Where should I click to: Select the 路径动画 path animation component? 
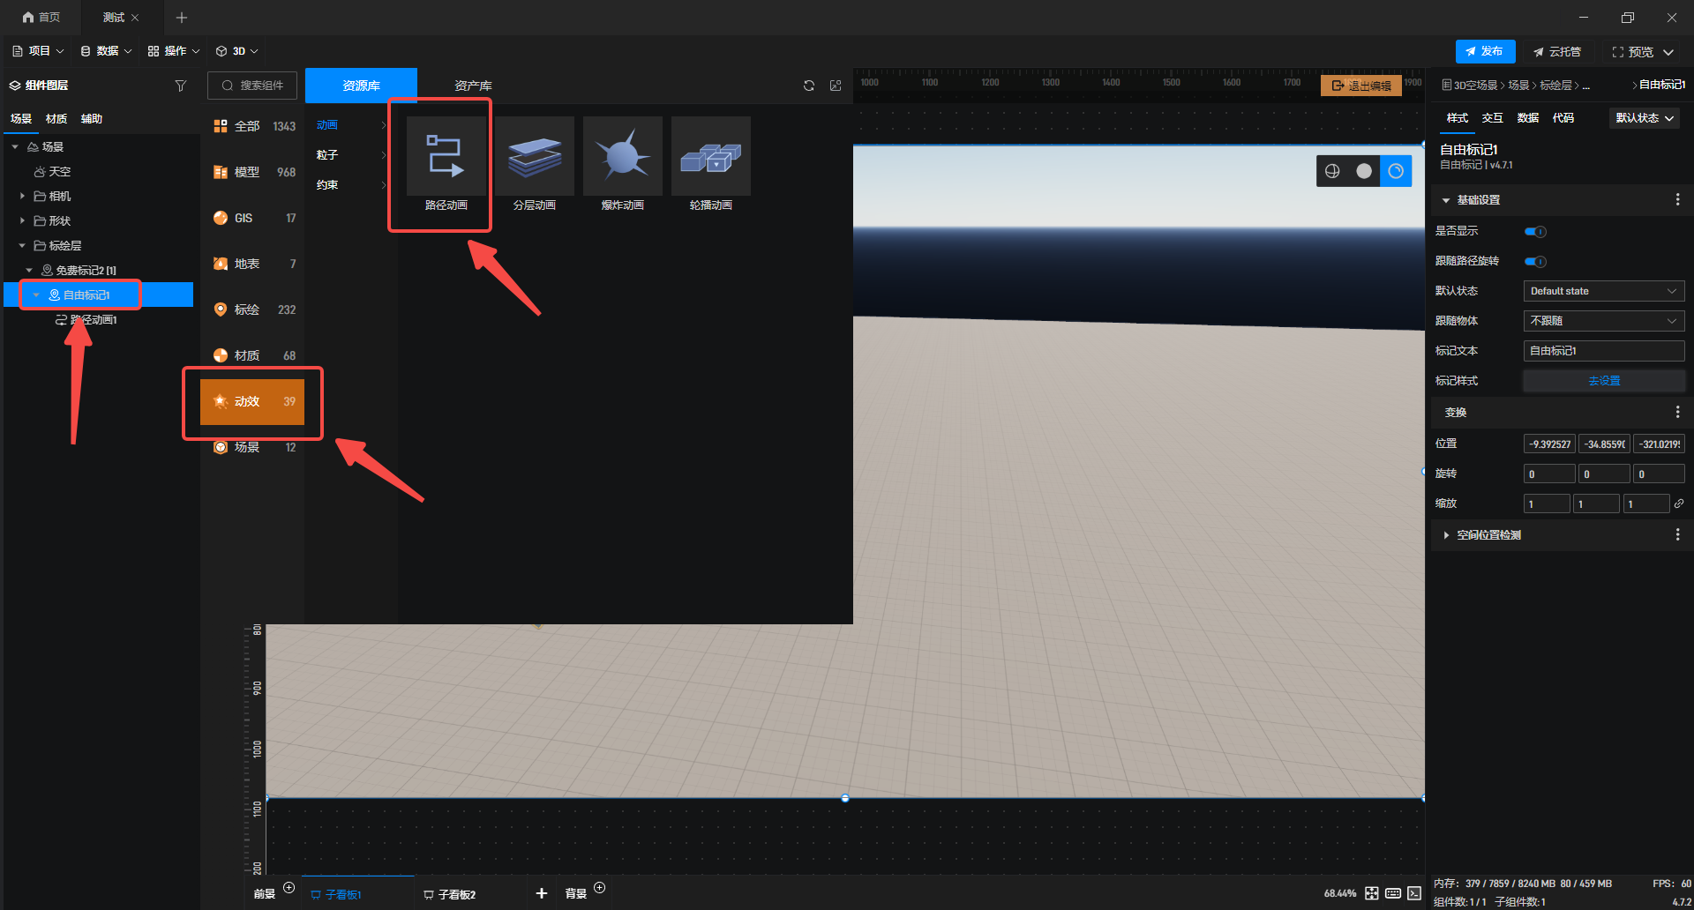(446, 157)
